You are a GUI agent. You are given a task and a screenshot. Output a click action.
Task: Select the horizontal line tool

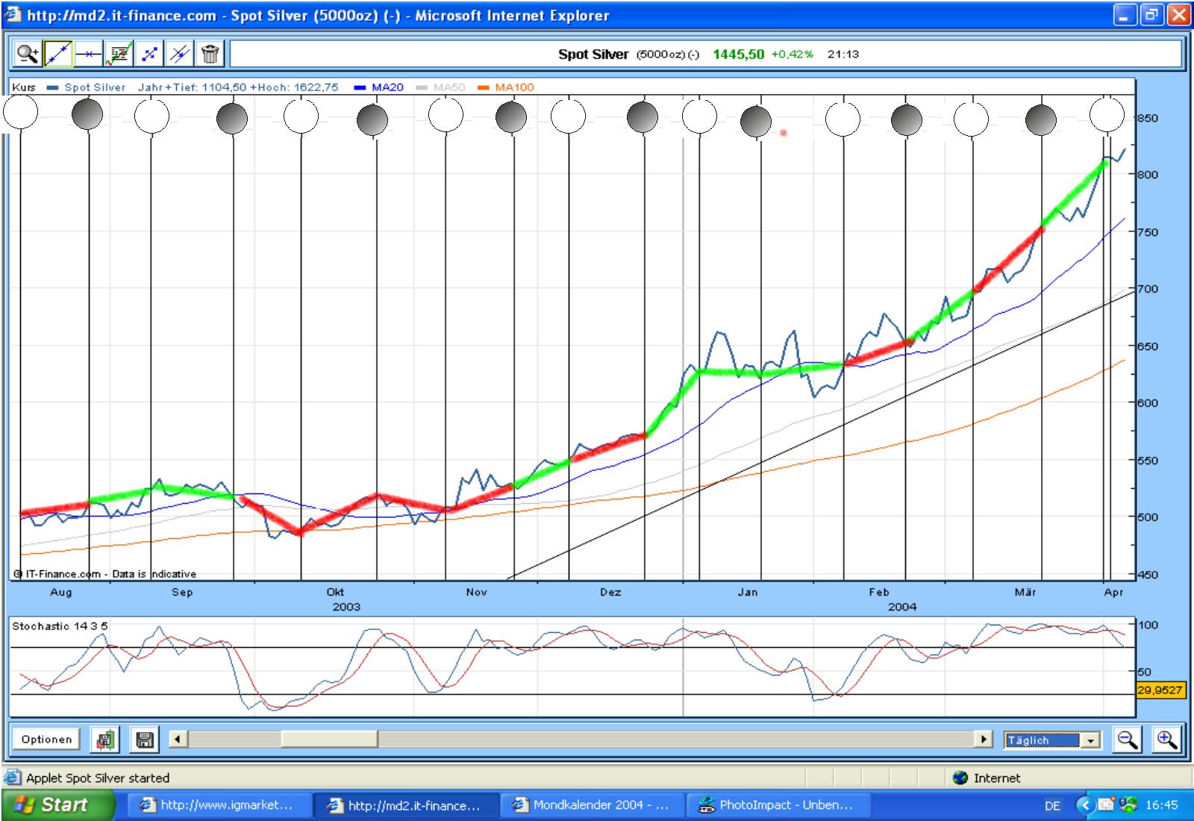coord(89,54)
